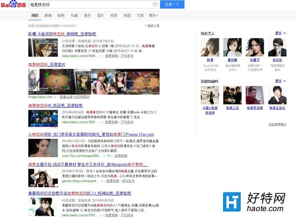Open result 卧槽,斗鱼惊现林志玲_背锅吧

62,34
